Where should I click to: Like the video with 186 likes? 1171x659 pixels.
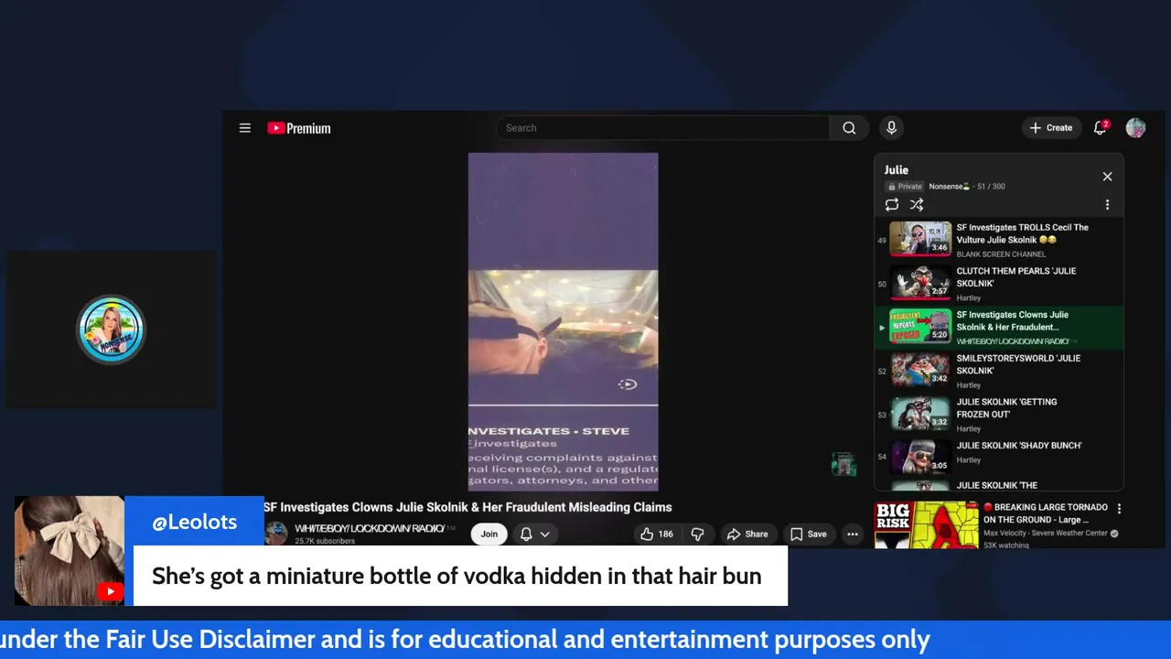pos(656,535)
